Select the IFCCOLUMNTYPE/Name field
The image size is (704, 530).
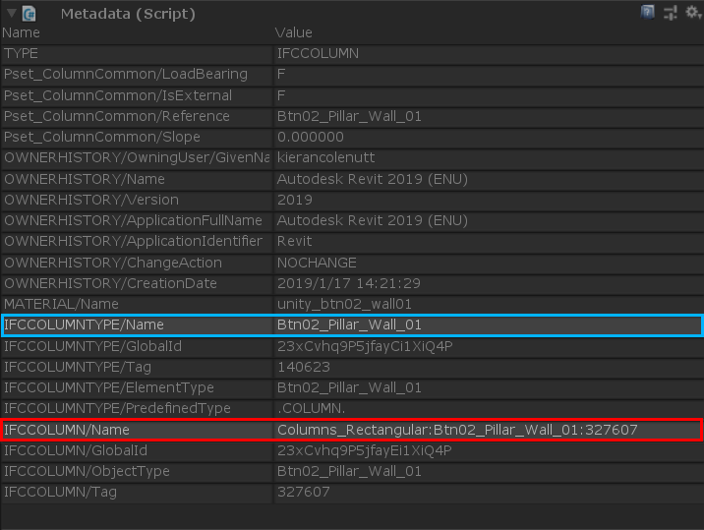[137, 324]
